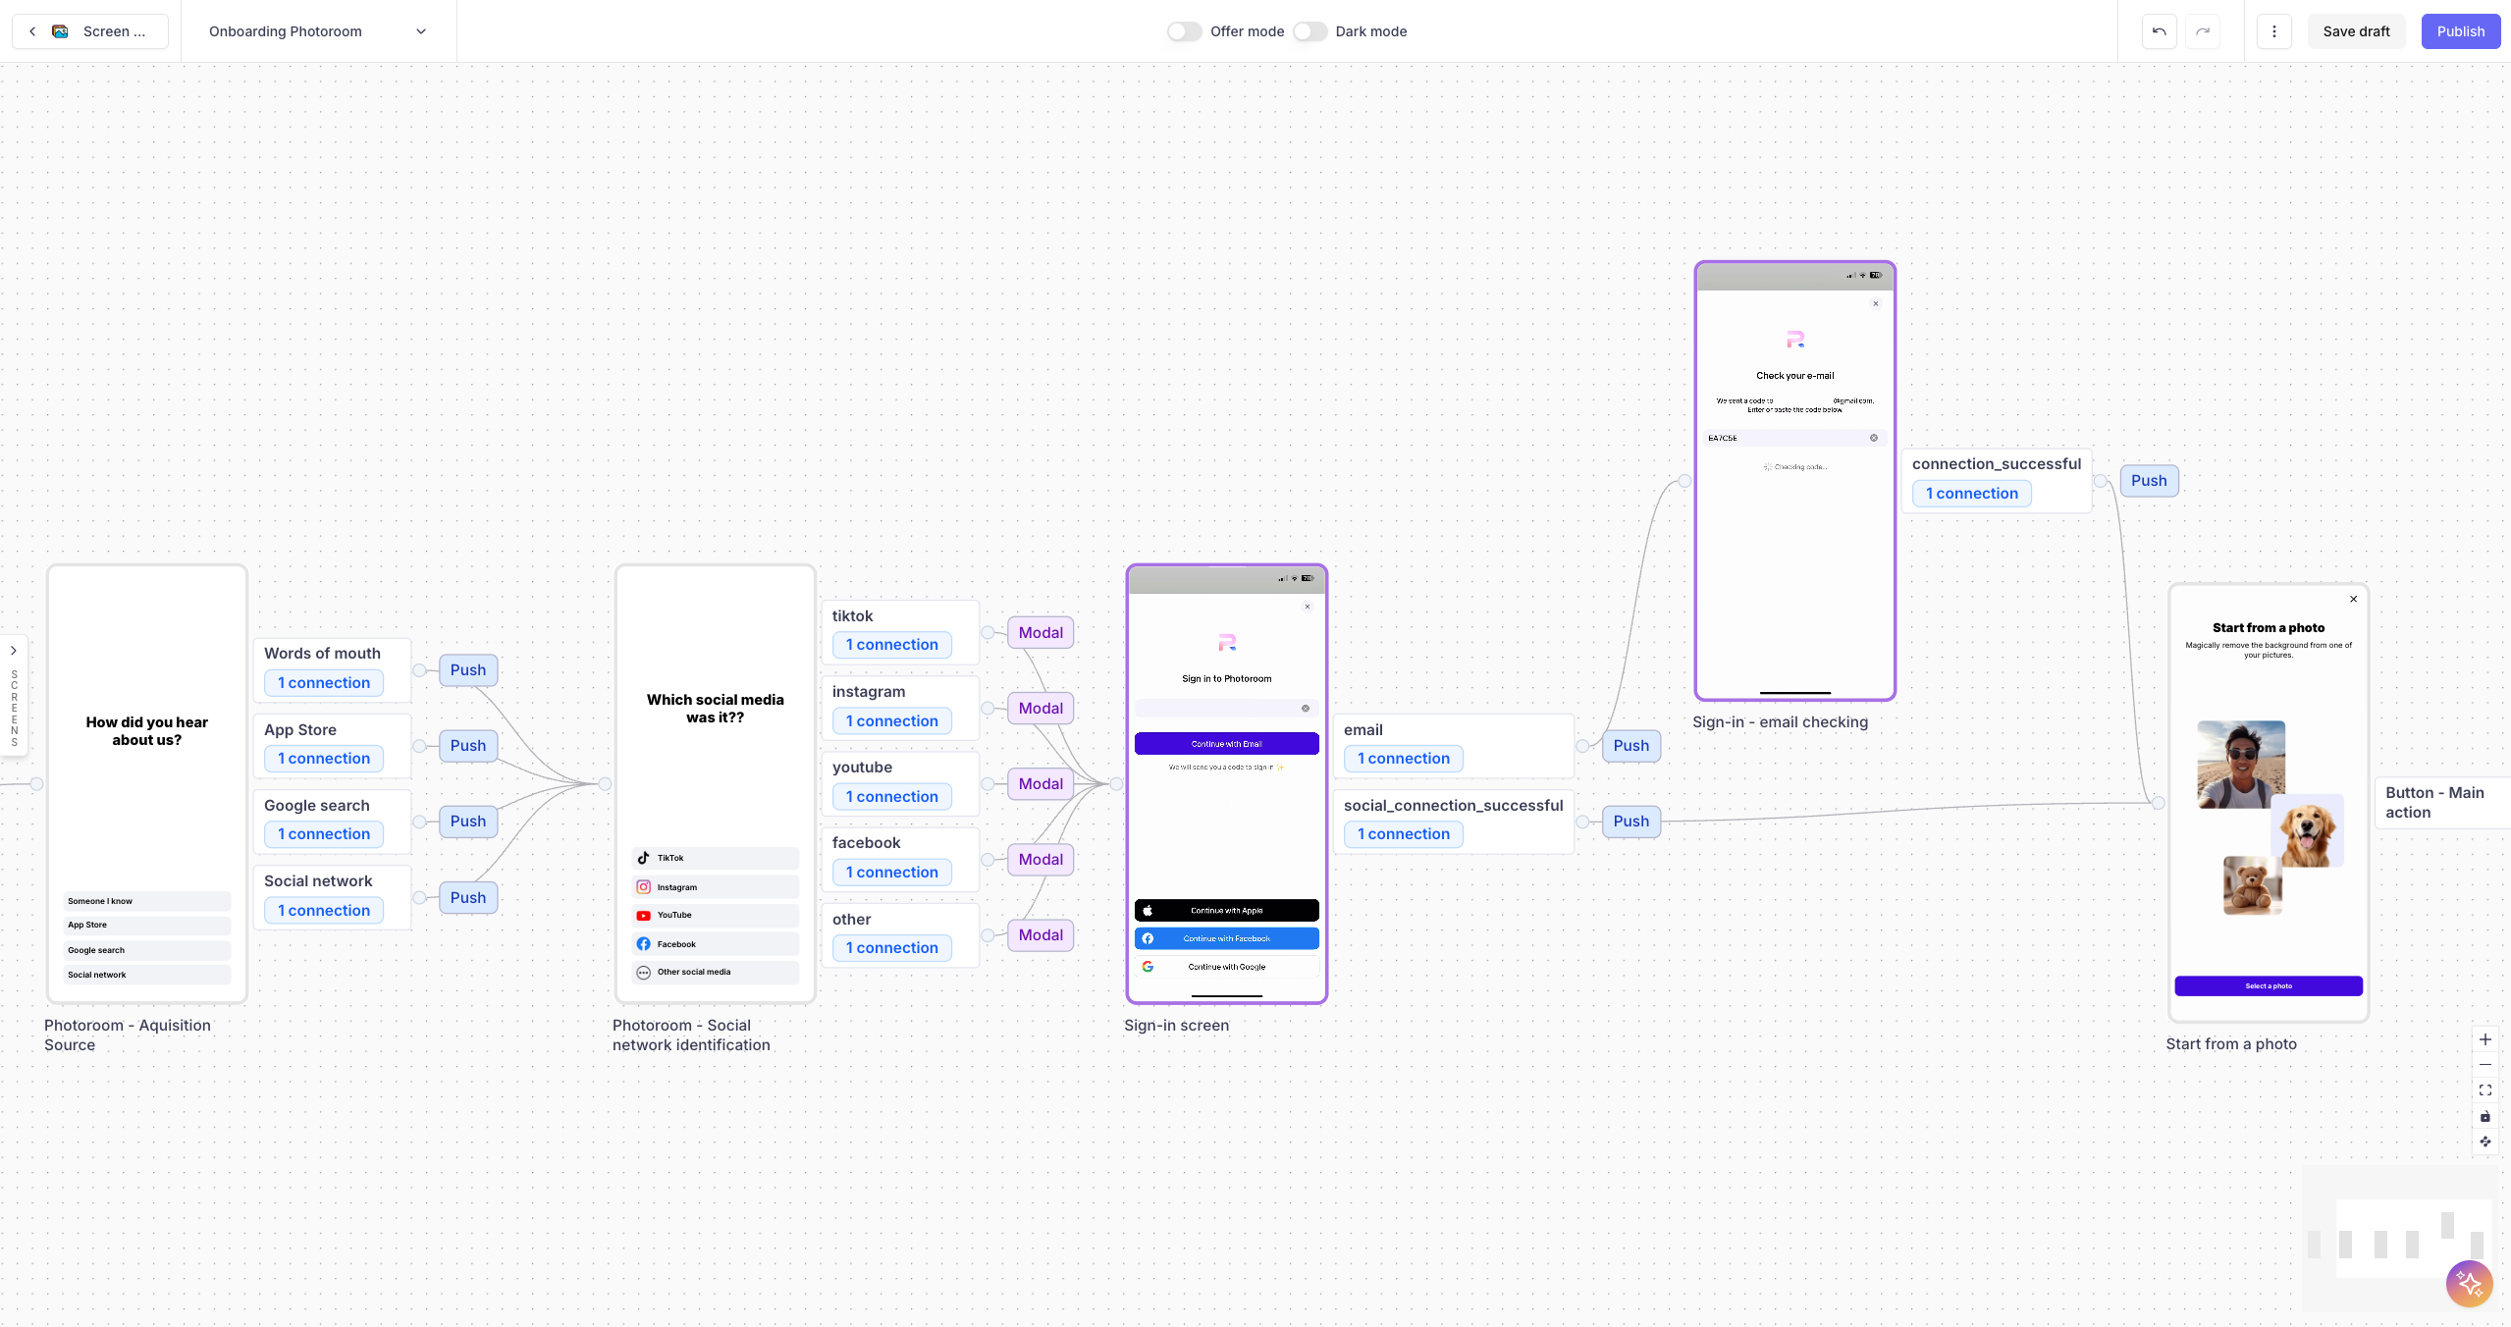This screenshot has height=1327, width=2511.
Task: Expand the SCREENS side panel
Action: pos(14,650)
